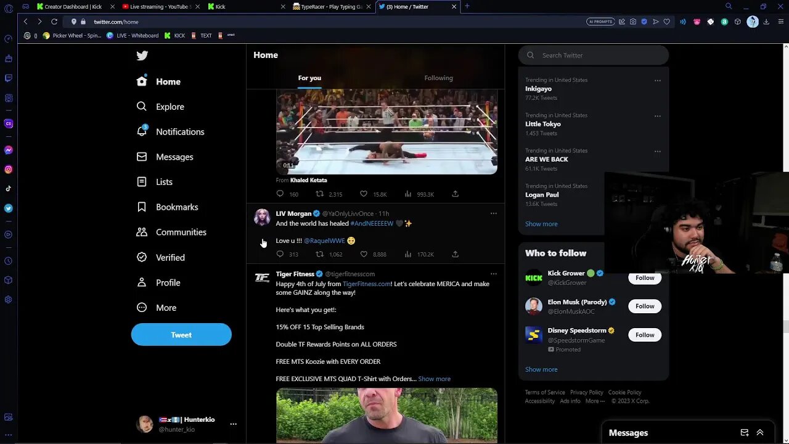Open Profile in the sidebar
This screenshot has height=444, width=789.
158,282
